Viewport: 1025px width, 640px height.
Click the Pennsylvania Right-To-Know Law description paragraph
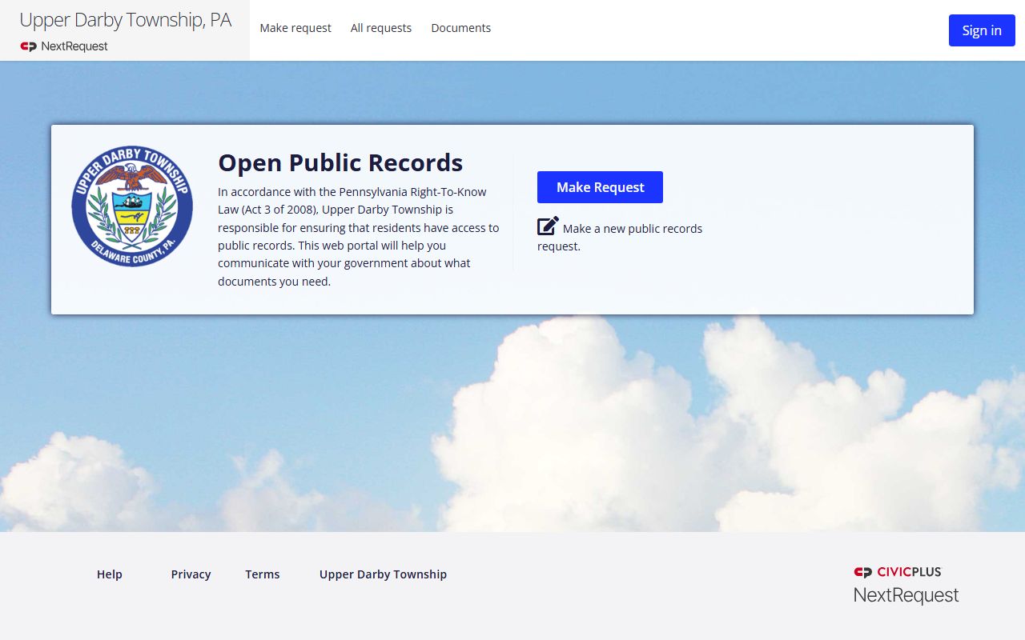359,237
